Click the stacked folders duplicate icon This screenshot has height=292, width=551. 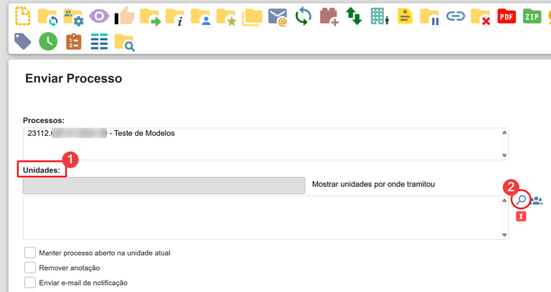click(x=252, y=17)
